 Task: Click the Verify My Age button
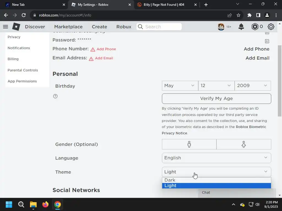click(216, 99)
